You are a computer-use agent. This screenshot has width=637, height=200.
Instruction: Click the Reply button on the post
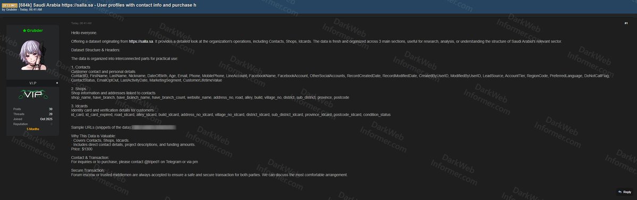point(624,192)
